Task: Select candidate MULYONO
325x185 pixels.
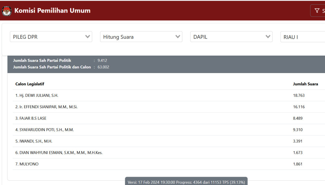Action: [x=27, y=164]
